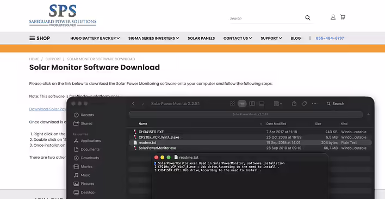Click the 19 Sep 2018 at 14:01 date
The image size is (385, 199).
[x=283, y=142]
